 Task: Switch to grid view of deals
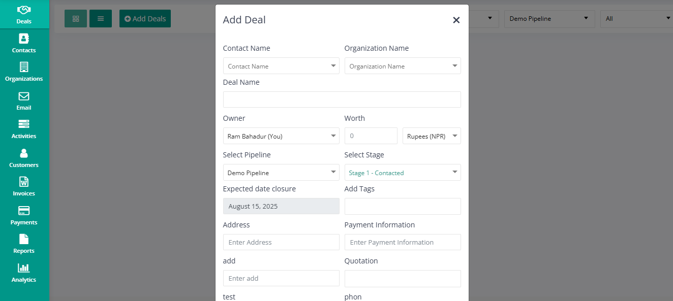(x=75, y=18)
